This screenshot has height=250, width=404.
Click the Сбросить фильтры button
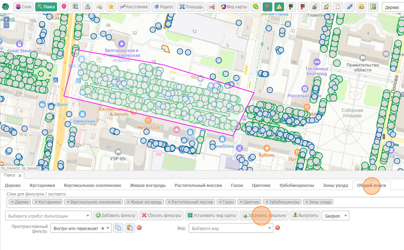click(x=161, y=216)
